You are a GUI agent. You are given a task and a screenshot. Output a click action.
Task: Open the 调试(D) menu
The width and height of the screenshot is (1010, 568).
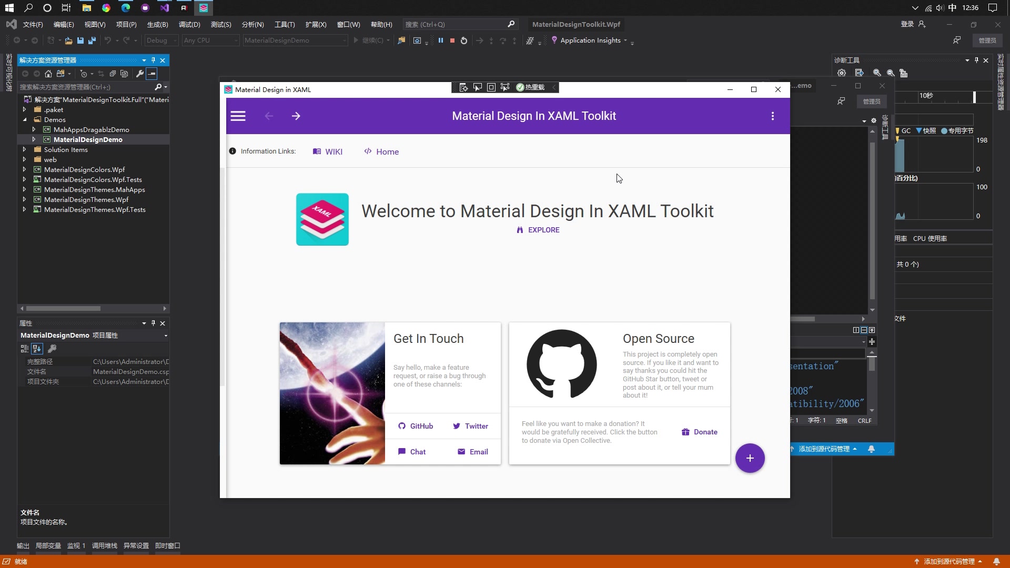point(189,24)
